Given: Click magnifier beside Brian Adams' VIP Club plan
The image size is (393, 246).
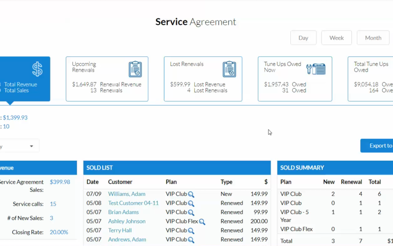Looking at the screenshot, I should 191,212.
